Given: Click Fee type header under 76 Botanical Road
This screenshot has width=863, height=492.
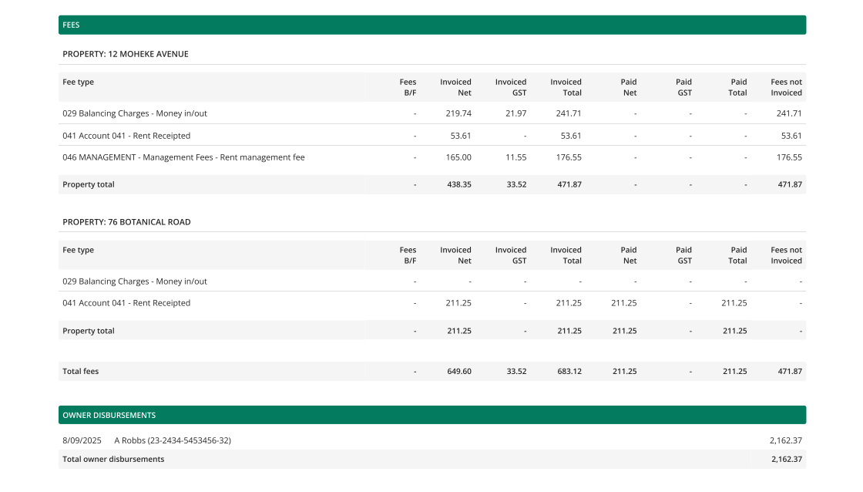Looking at the screenshot, I should [78, 250].
